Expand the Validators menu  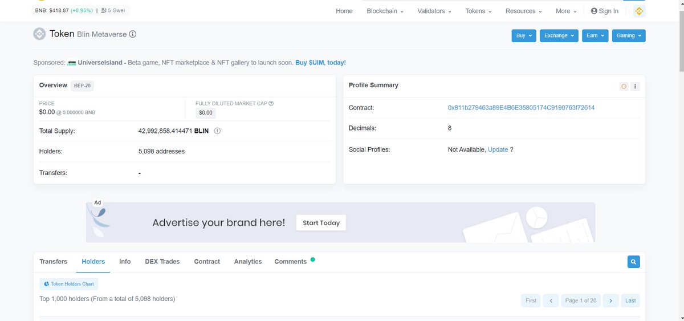(434, 11)
